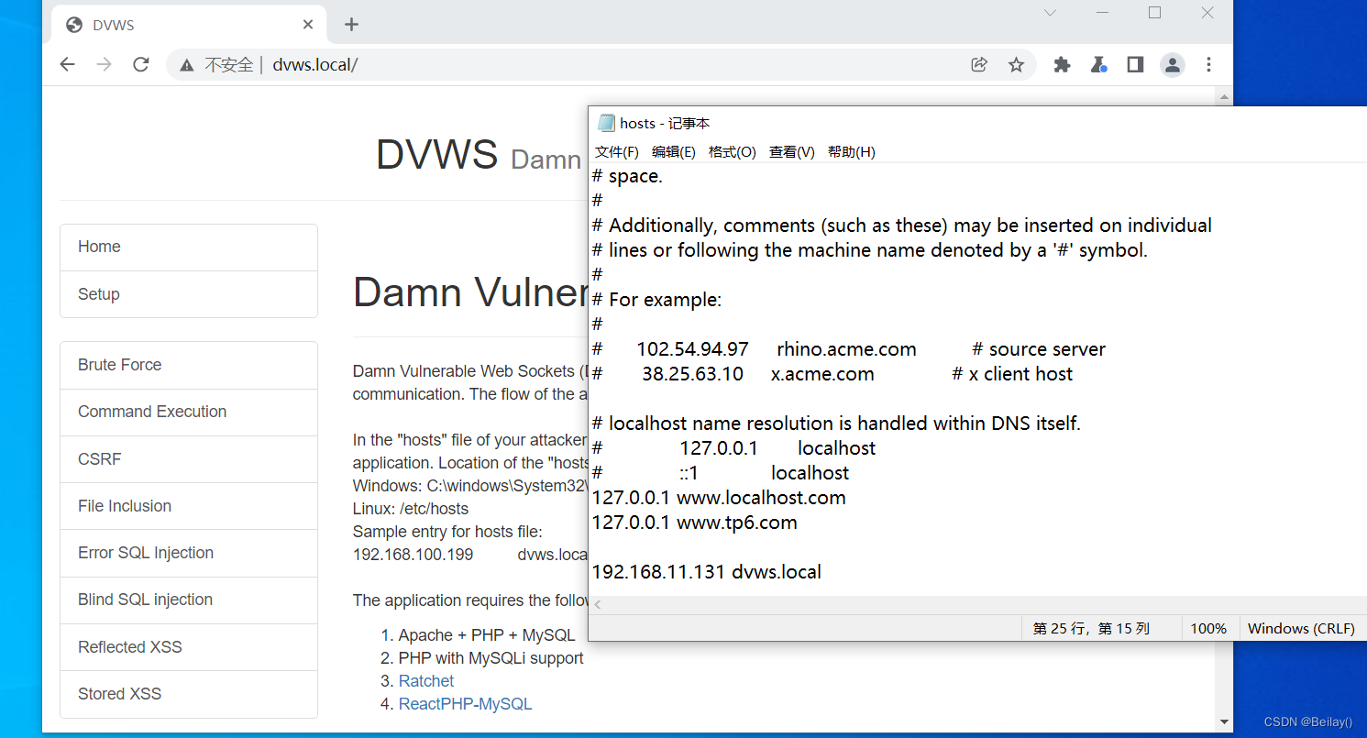Click line '127.0.0.1 www.tp6.com' in Notepad
Screen dimensions: 1367x738
click(695, 523)
